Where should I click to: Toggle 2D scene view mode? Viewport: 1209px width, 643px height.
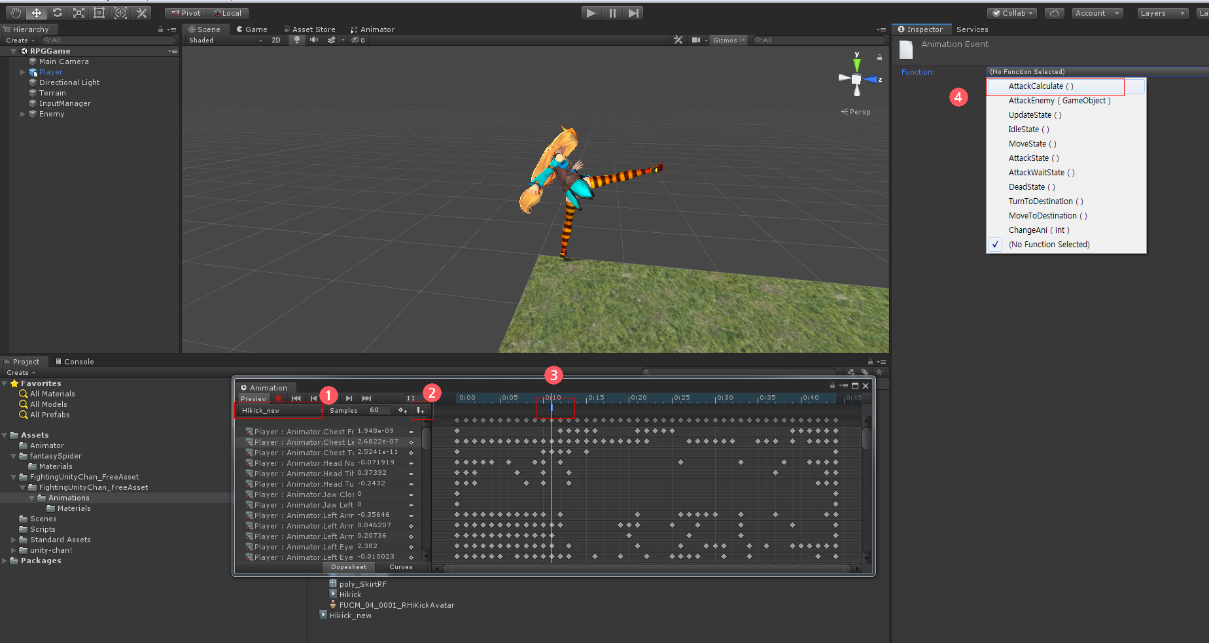276,41
